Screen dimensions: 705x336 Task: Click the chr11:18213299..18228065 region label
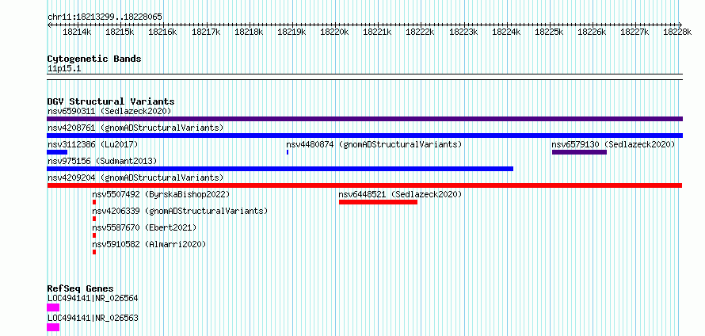pyautogui.click(x=105, y=17)
